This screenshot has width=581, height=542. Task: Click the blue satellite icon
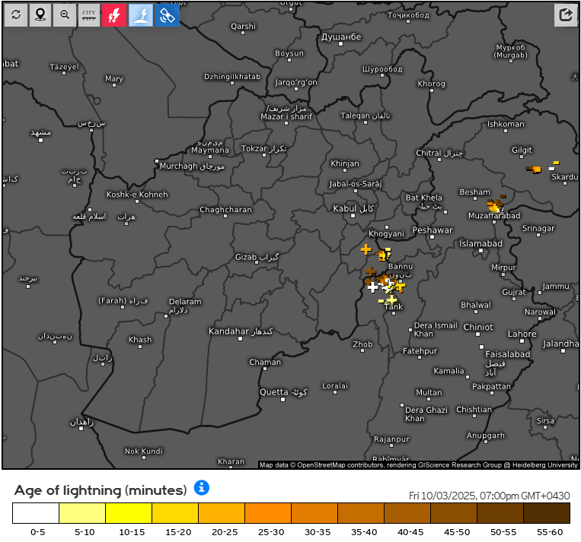point(167,14)
